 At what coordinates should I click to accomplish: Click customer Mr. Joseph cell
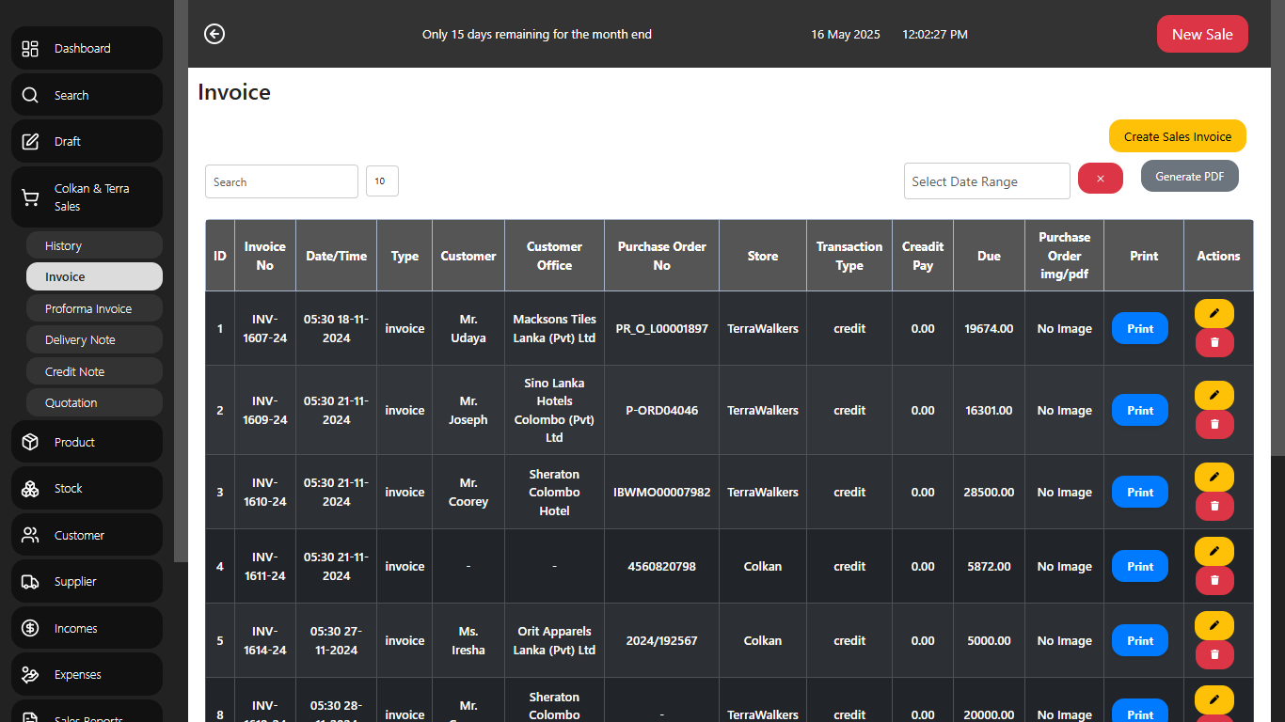(x=468, y=411)
